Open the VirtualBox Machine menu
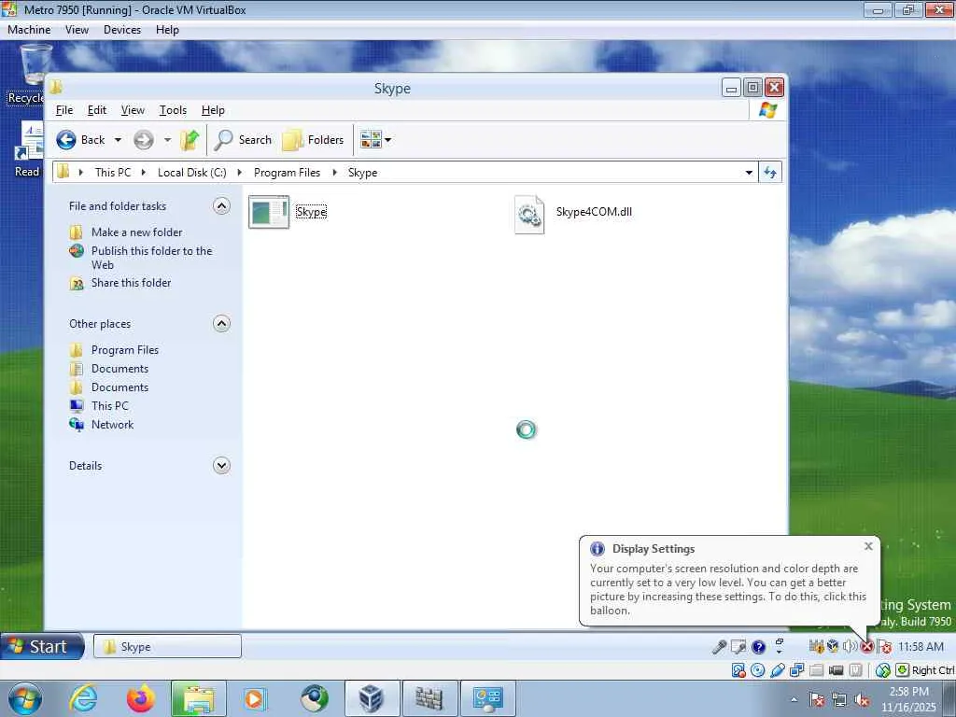 tap(29, 29)
